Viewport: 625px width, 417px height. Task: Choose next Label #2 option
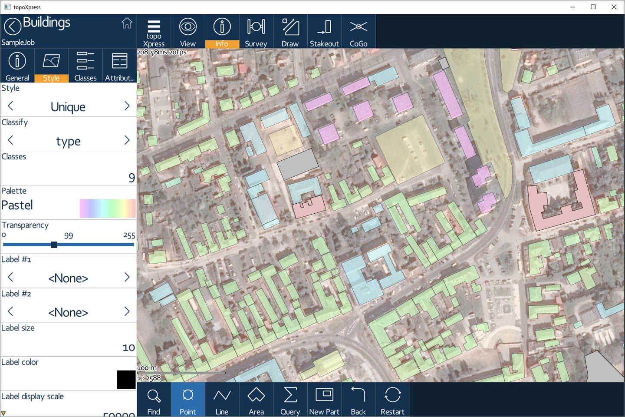click(x=127, y=311)
